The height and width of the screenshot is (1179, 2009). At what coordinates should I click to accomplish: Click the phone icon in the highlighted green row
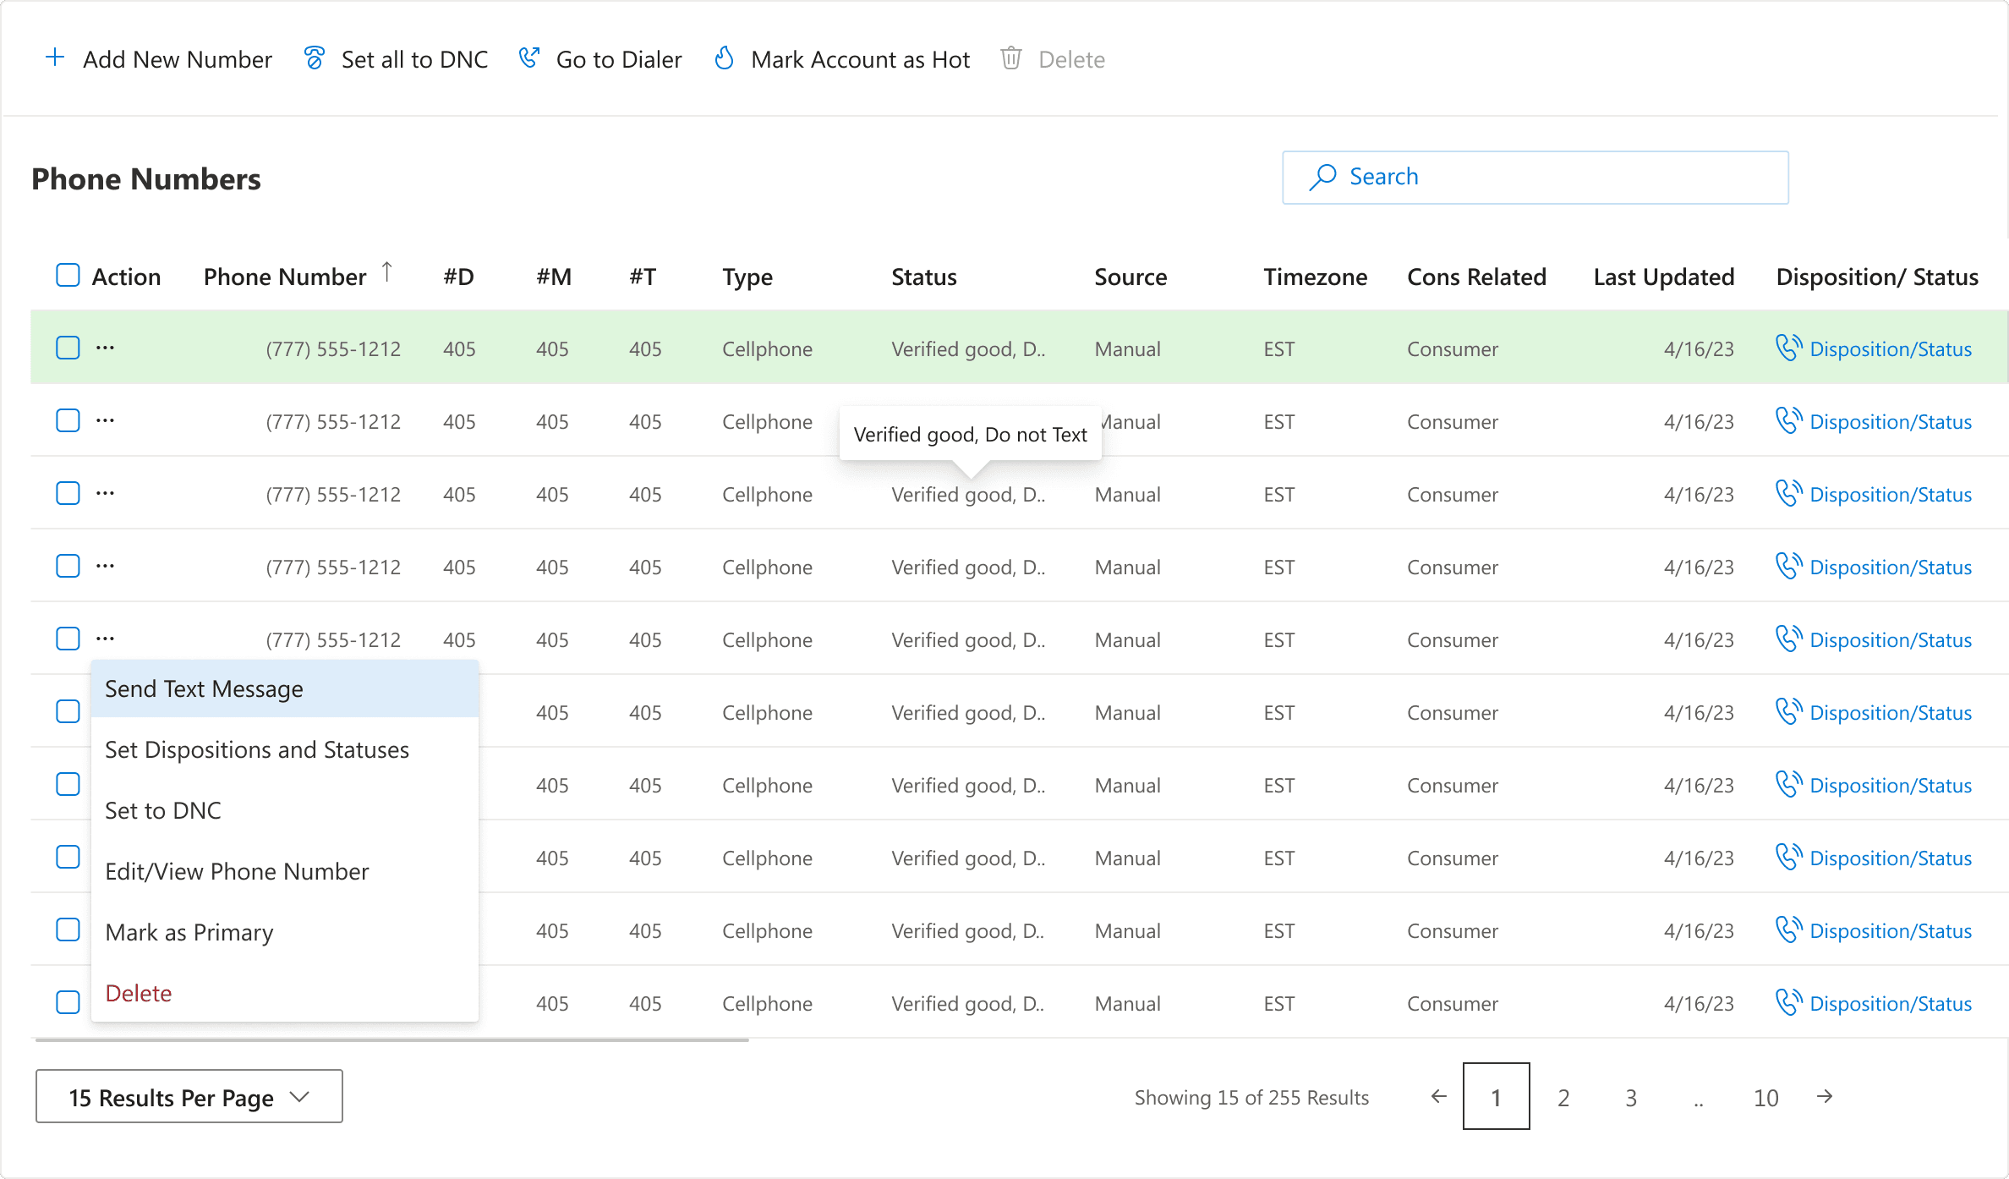click(1788, 348)
